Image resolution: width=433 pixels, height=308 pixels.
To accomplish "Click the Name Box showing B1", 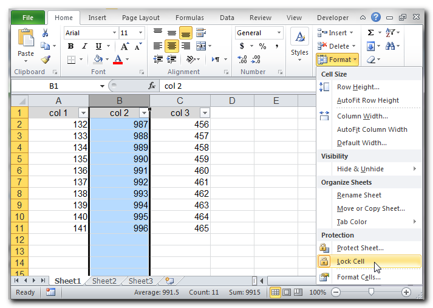I will 53,86.
